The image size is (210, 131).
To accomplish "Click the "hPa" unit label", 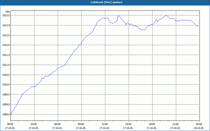I will point(8,12).
